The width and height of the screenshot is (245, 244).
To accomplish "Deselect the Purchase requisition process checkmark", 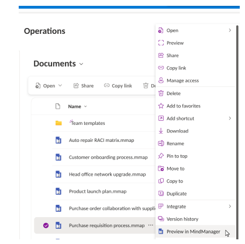I will (46, 225).
